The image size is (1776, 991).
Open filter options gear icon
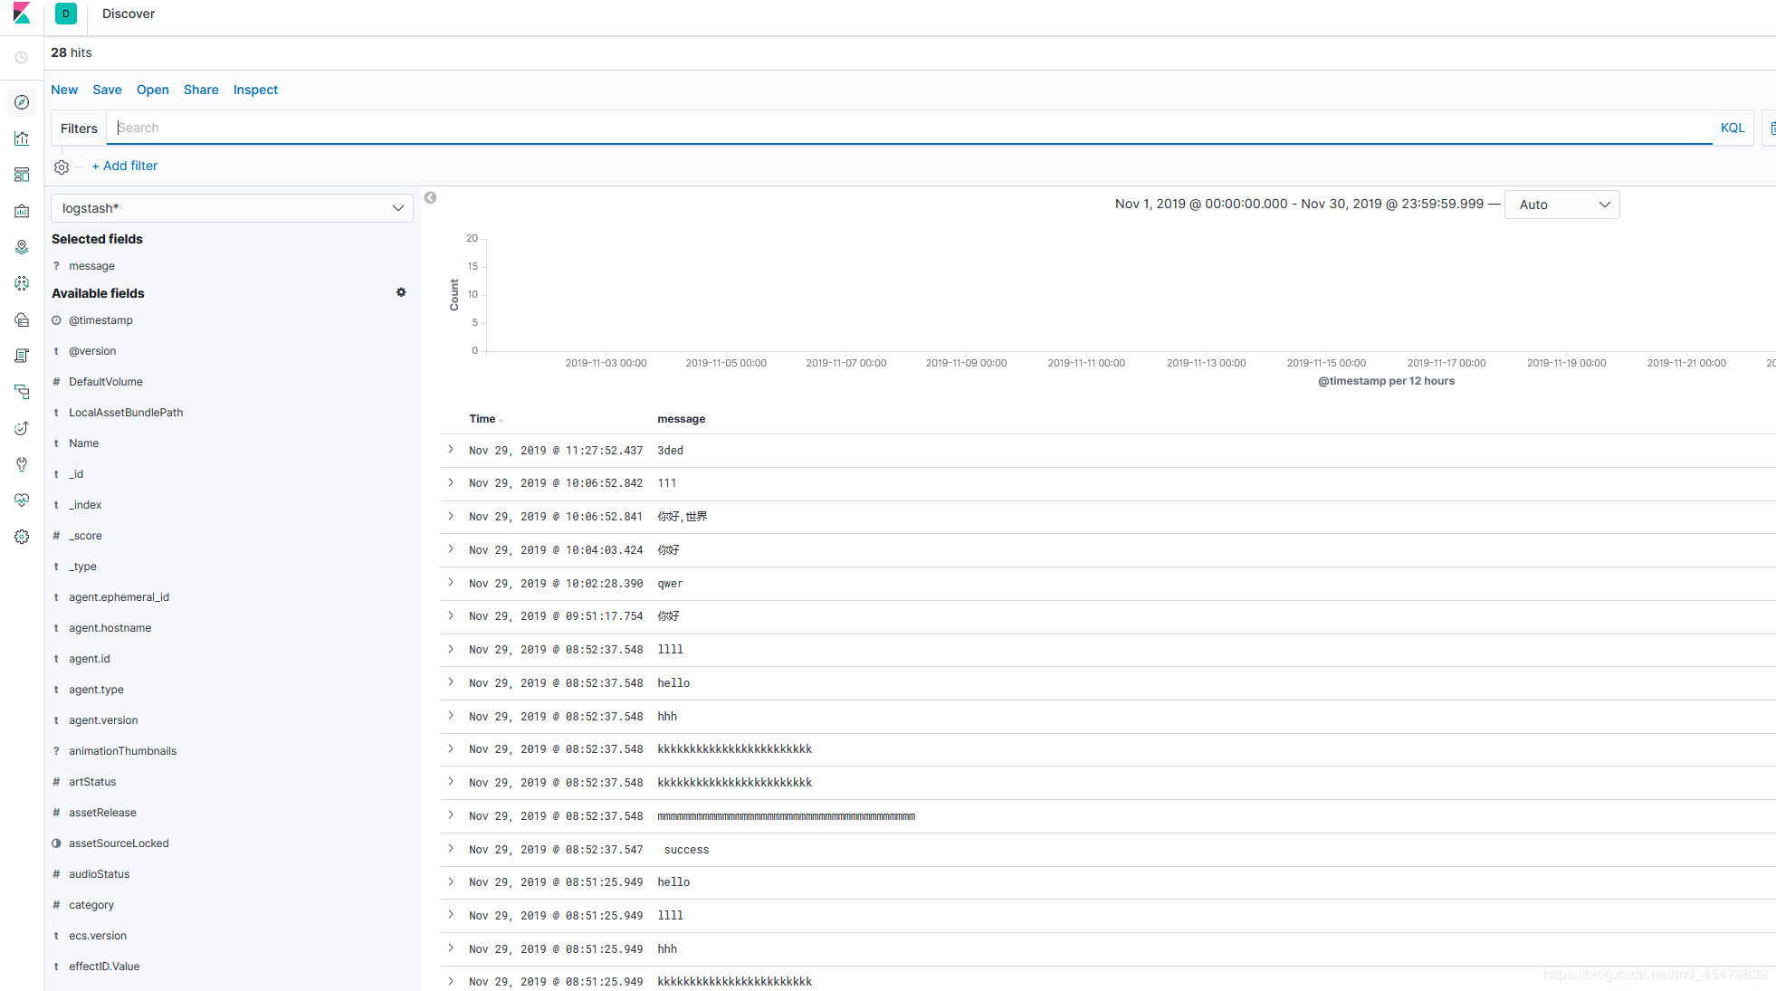click(62, 167)
